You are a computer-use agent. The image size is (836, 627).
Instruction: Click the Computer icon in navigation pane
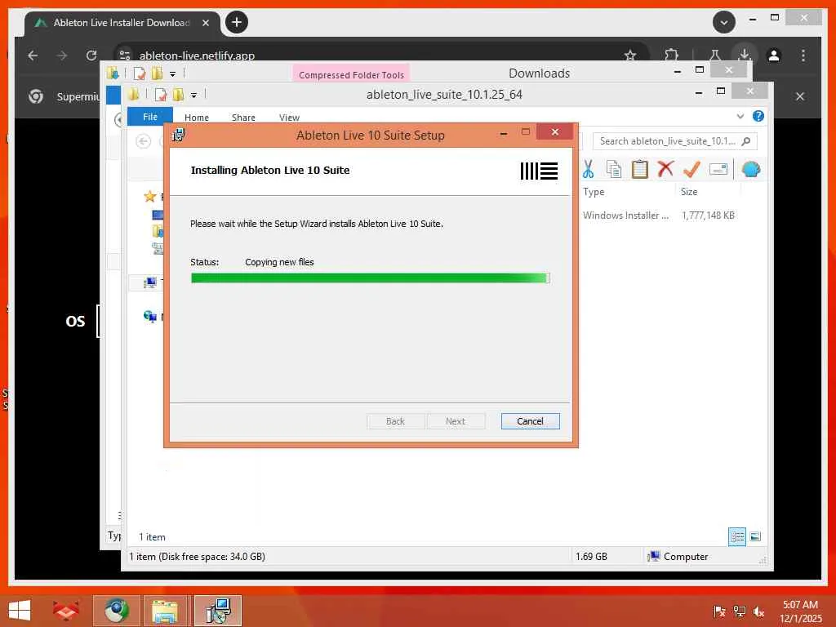click(x=150, y=282)
